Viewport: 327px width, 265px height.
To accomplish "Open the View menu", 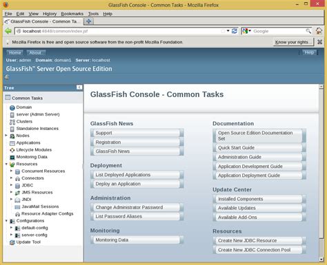I will pyautogui.click(x=34, y=14).
